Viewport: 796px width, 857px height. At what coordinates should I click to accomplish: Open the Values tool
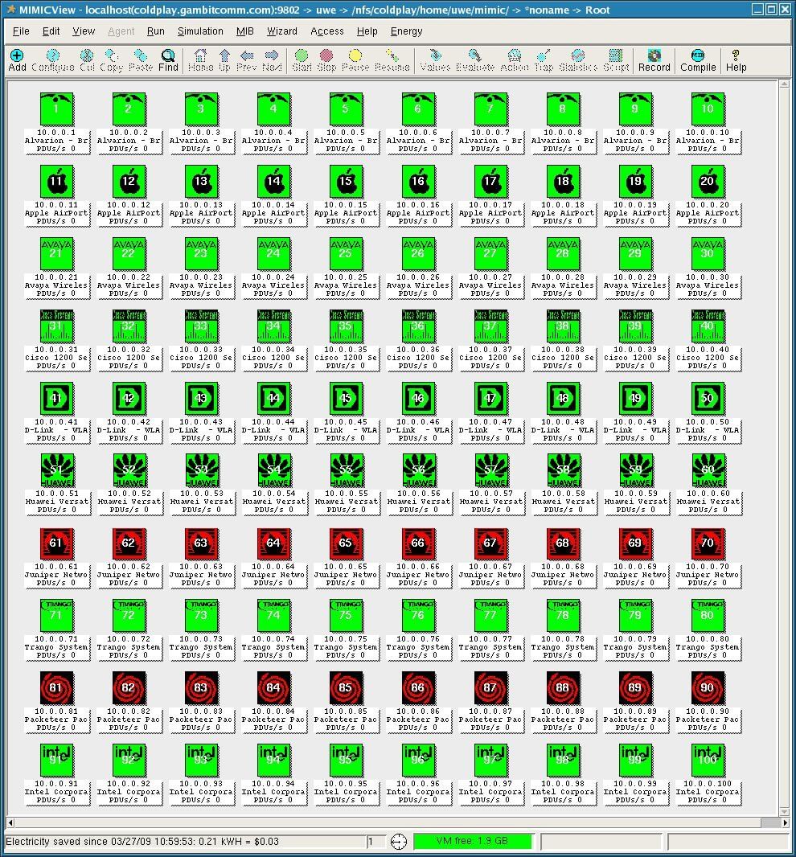[x=435, y=60]
